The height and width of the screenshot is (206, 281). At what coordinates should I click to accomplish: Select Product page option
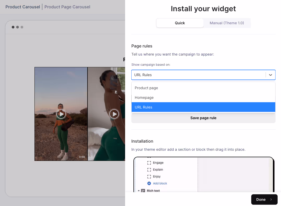tap(203, 88)
